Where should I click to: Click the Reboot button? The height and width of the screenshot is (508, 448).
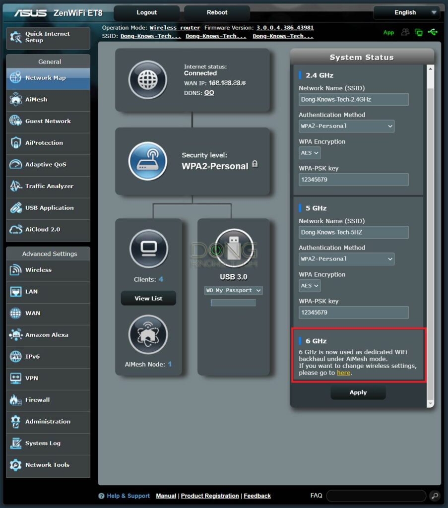217,12
